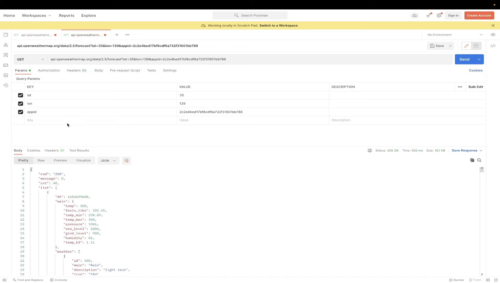Expand the Workspaces dropdown

(x=36, y=16)
